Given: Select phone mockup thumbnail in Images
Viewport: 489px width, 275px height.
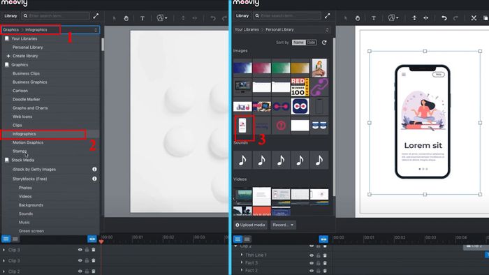Looking at the screenshot, I should point(242,126).
